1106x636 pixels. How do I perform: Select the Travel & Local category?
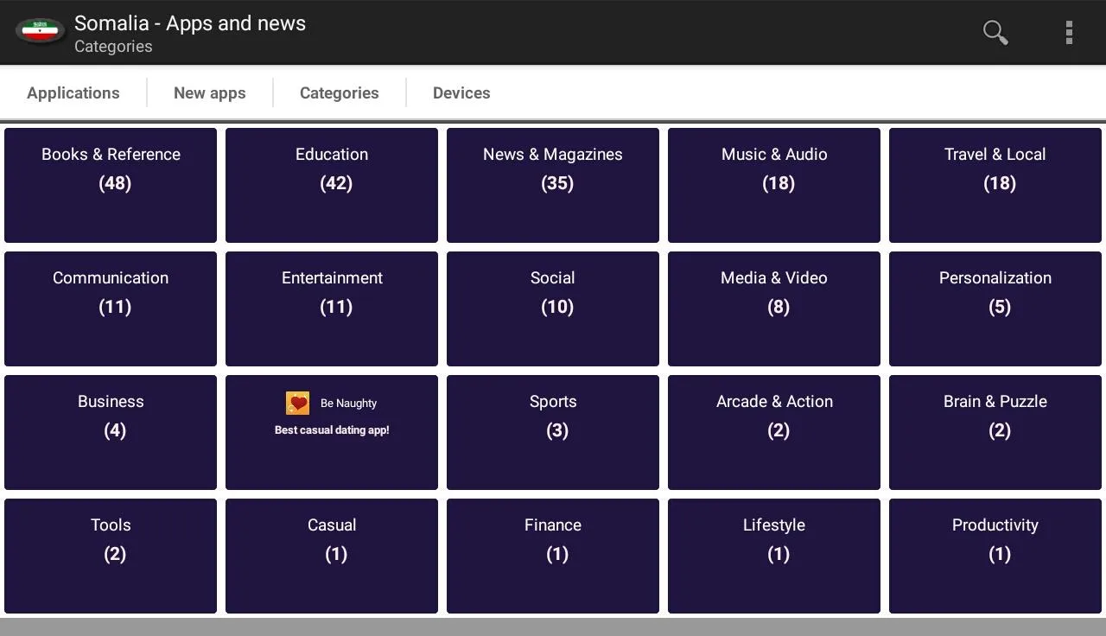[x=995, y=186]
